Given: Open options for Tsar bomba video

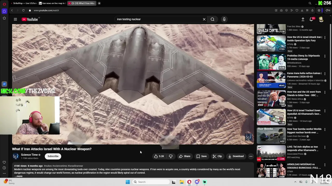Looking at the screenshot, I should pos(325,129).
